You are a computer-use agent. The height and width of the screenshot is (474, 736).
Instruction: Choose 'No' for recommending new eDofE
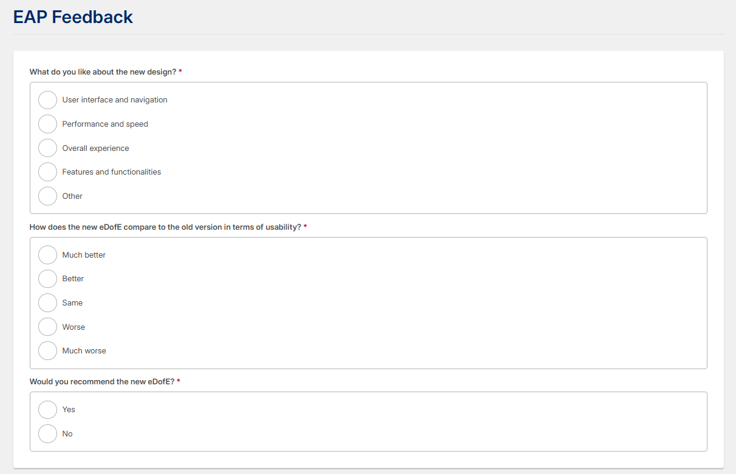[47, 433]
